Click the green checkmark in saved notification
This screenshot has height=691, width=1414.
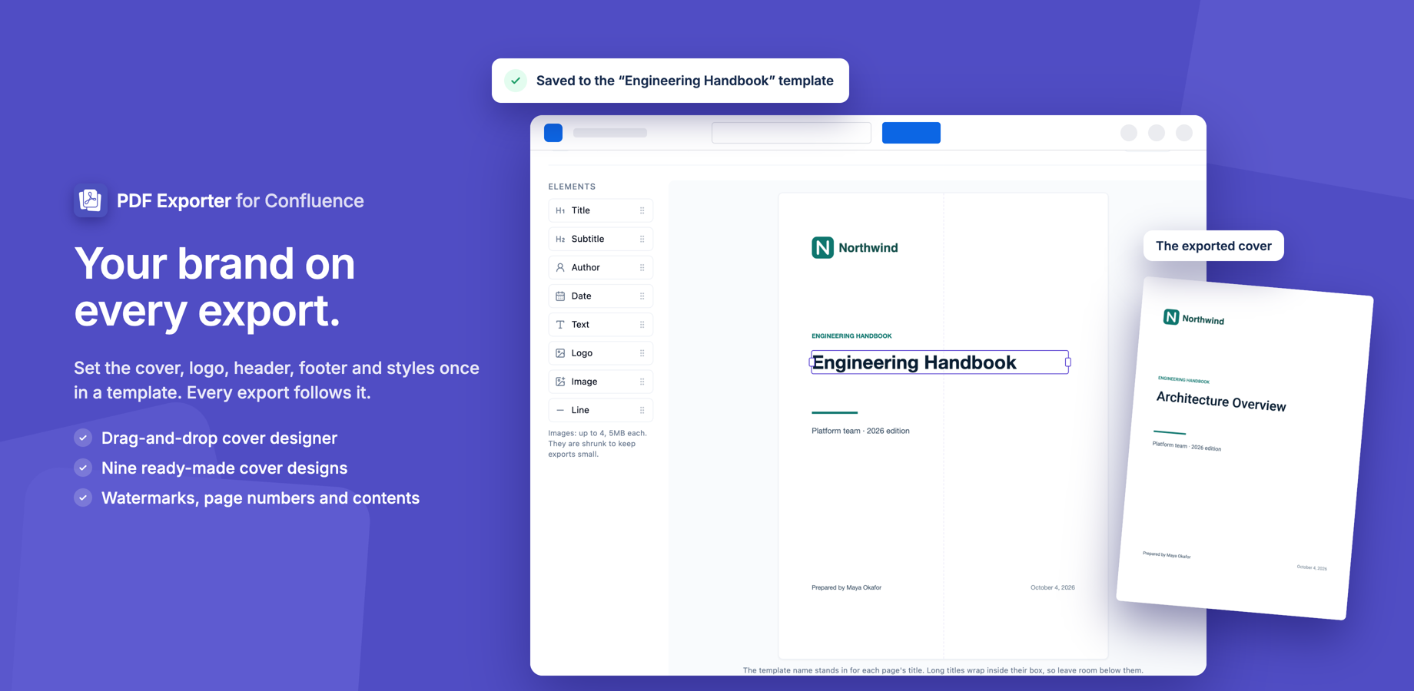coord(516,81)
